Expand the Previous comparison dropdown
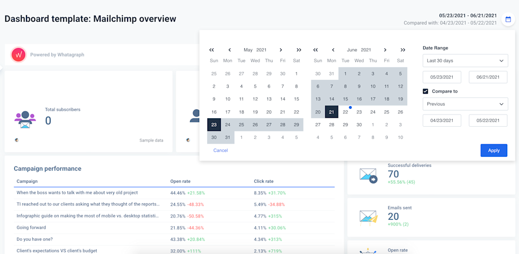The width and height of the screenshot is (519, 254). coord(465,104)
